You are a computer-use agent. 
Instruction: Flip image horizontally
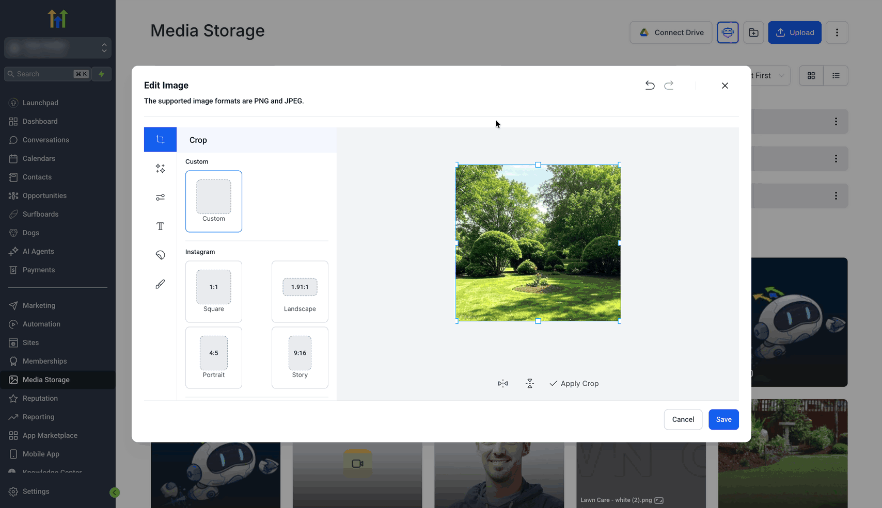(x=503, y=384)
